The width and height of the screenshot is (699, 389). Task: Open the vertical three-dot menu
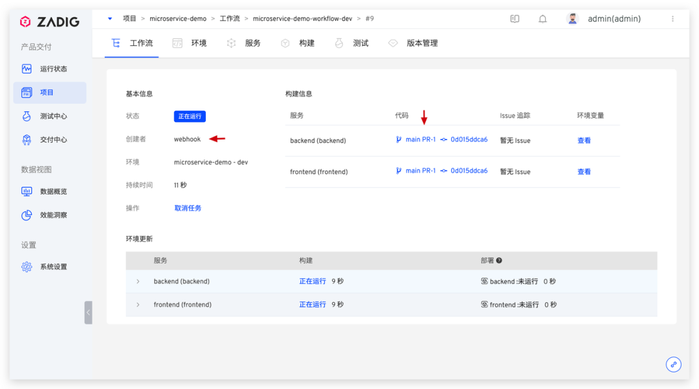pos(672,19)
